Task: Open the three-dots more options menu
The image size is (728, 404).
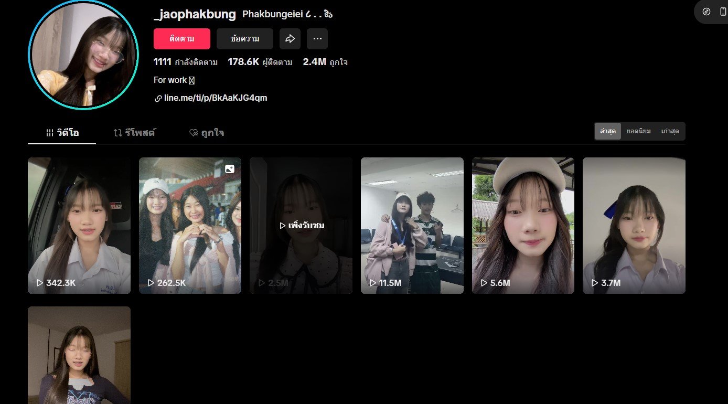Action: (317, 39)
